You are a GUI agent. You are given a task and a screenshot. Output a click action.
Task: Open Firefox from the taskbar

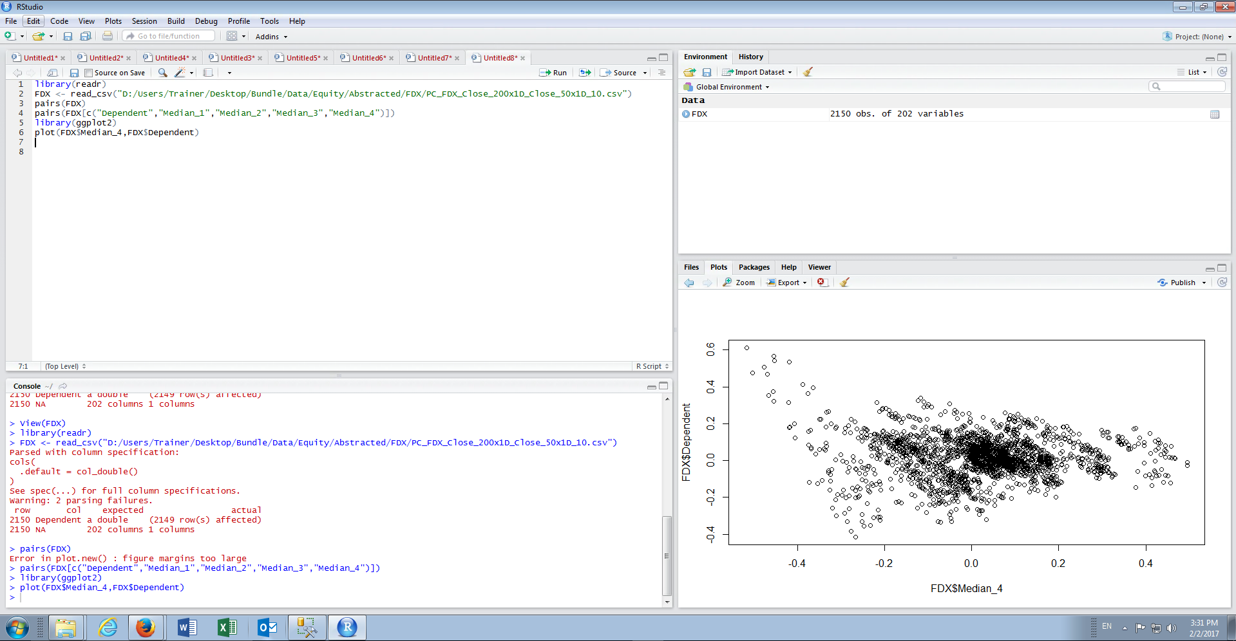145,627
